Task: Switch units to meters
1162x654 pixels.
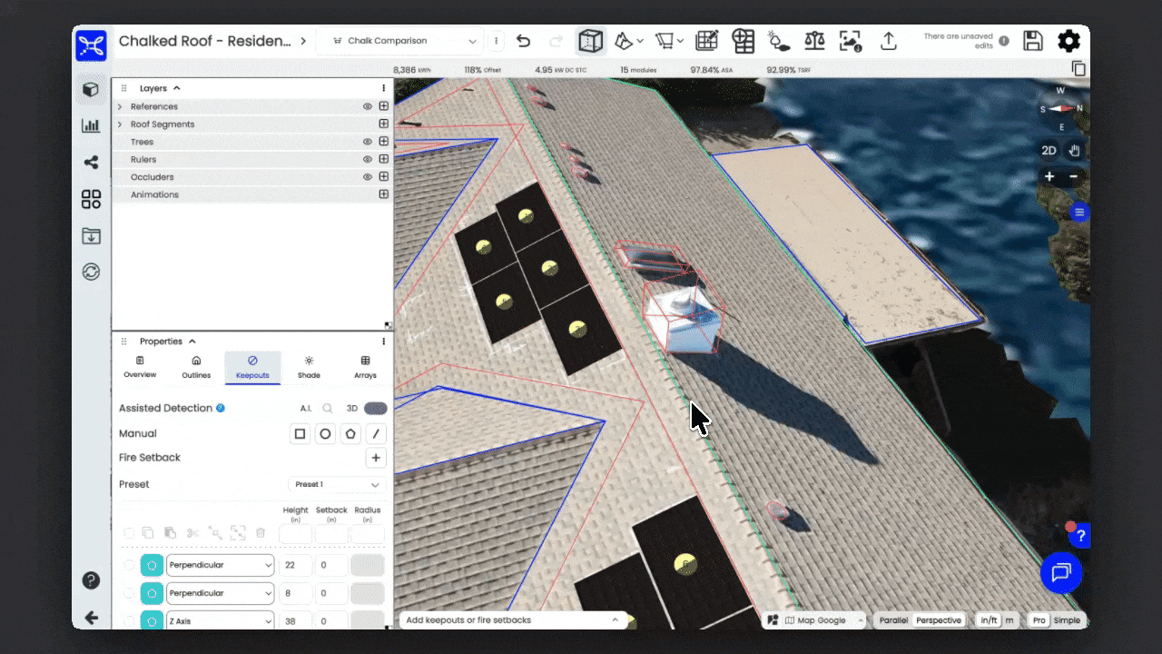Action: pos(1009,620)
